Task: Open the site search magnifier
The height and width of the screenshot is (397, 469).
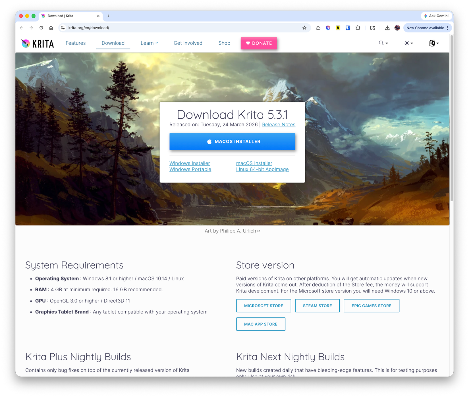Action: tap(381, 43)
